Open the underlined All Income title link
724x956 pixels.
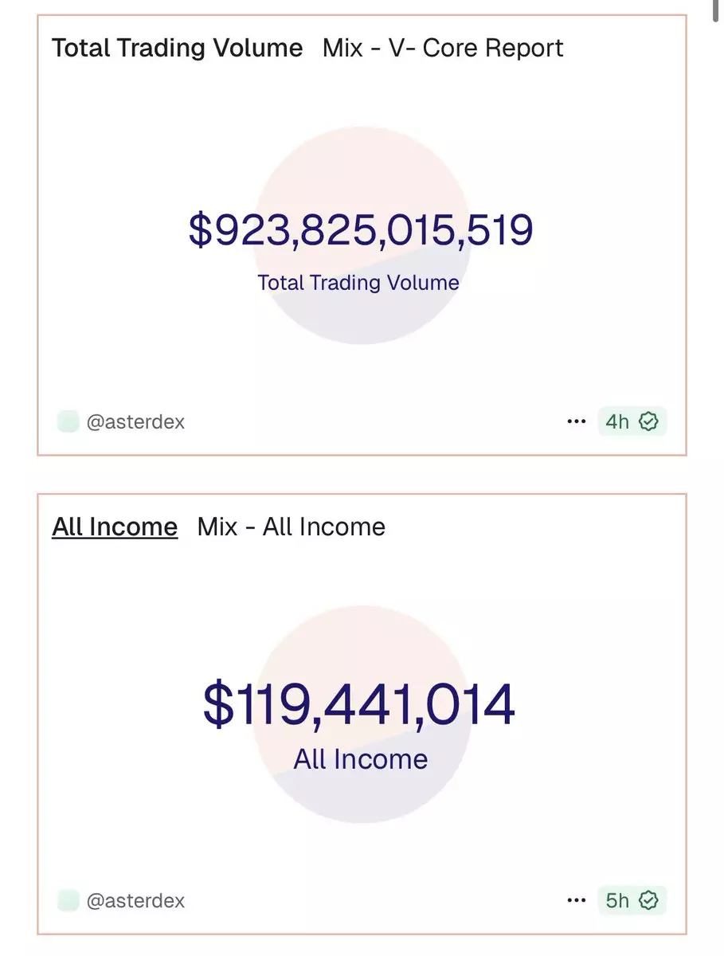115,527
